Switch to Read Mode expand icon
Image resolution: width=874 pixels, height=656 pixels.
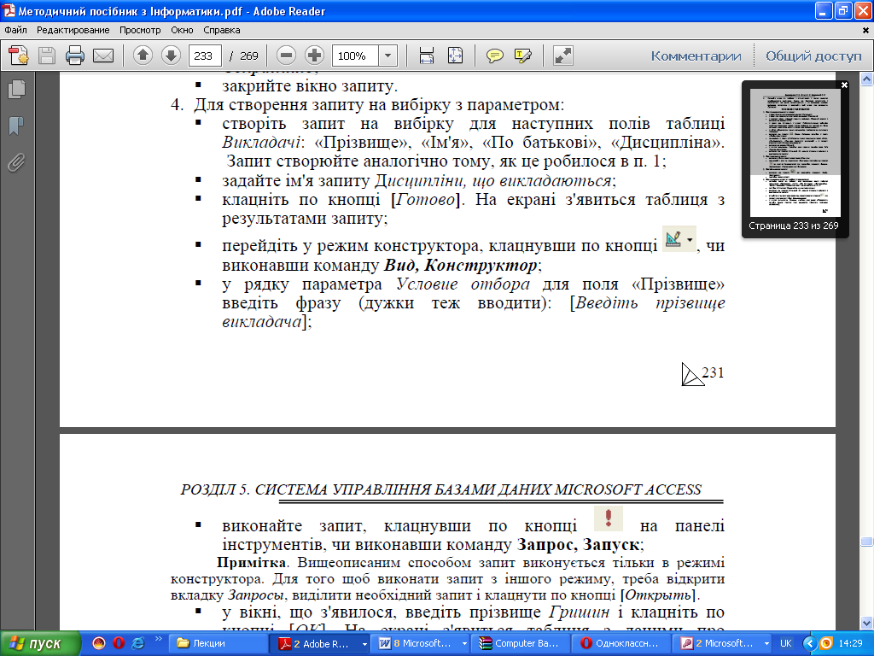coord(563,56)
